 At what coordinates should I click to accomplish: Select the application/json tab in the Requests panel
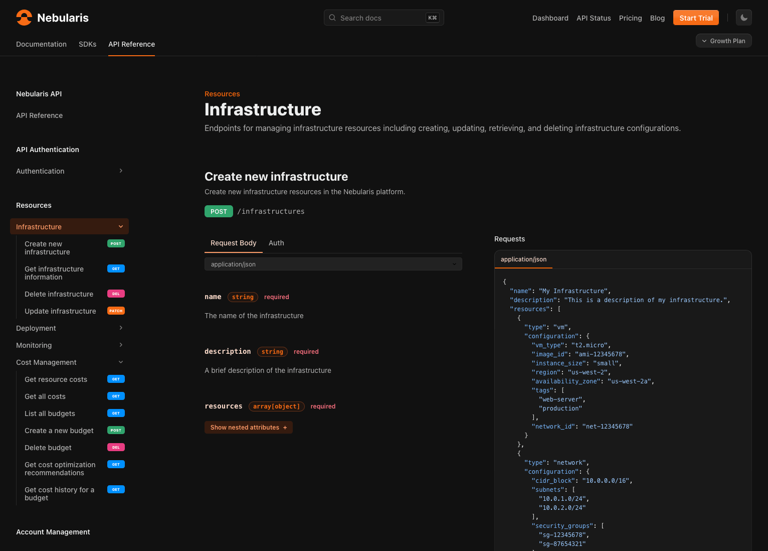tap(523, 259)
